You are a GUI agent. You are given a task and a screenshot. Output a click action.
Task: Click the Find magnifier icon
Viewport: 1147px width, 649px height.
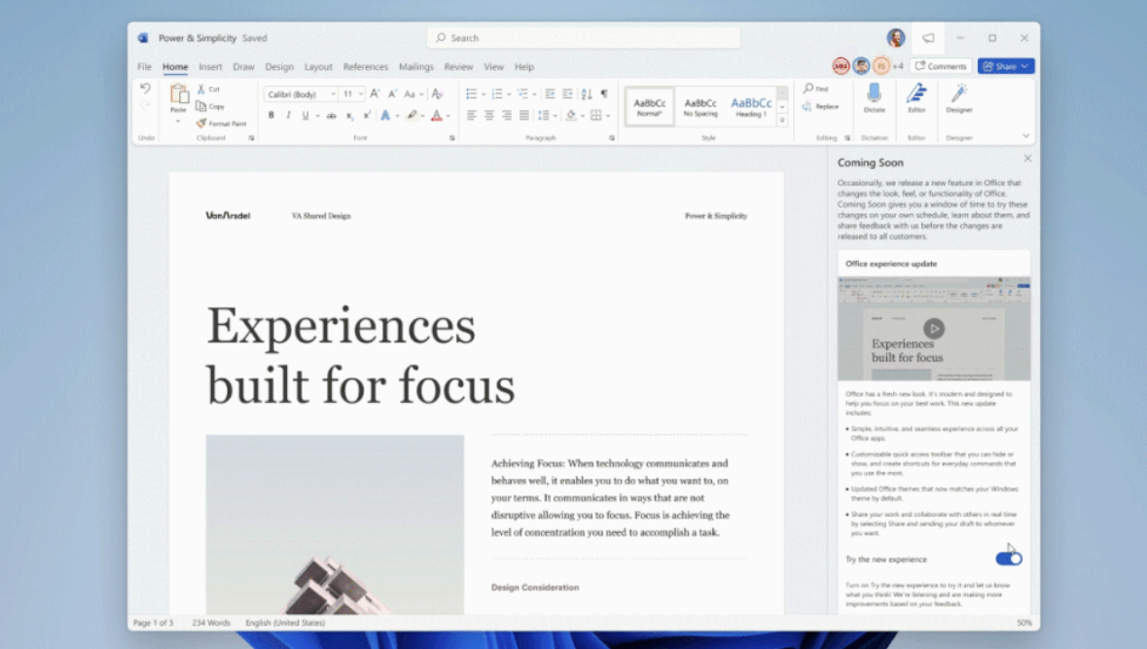[x=808, y=89]
